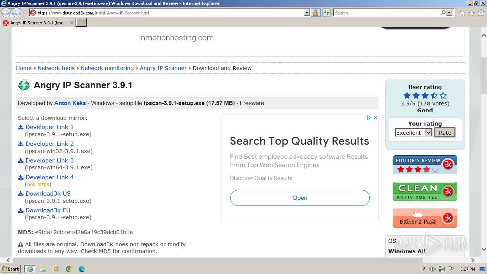This screenshot has width=487, height=274.
Task: Open the Editor's Pick badge
Action: [425, 218]
